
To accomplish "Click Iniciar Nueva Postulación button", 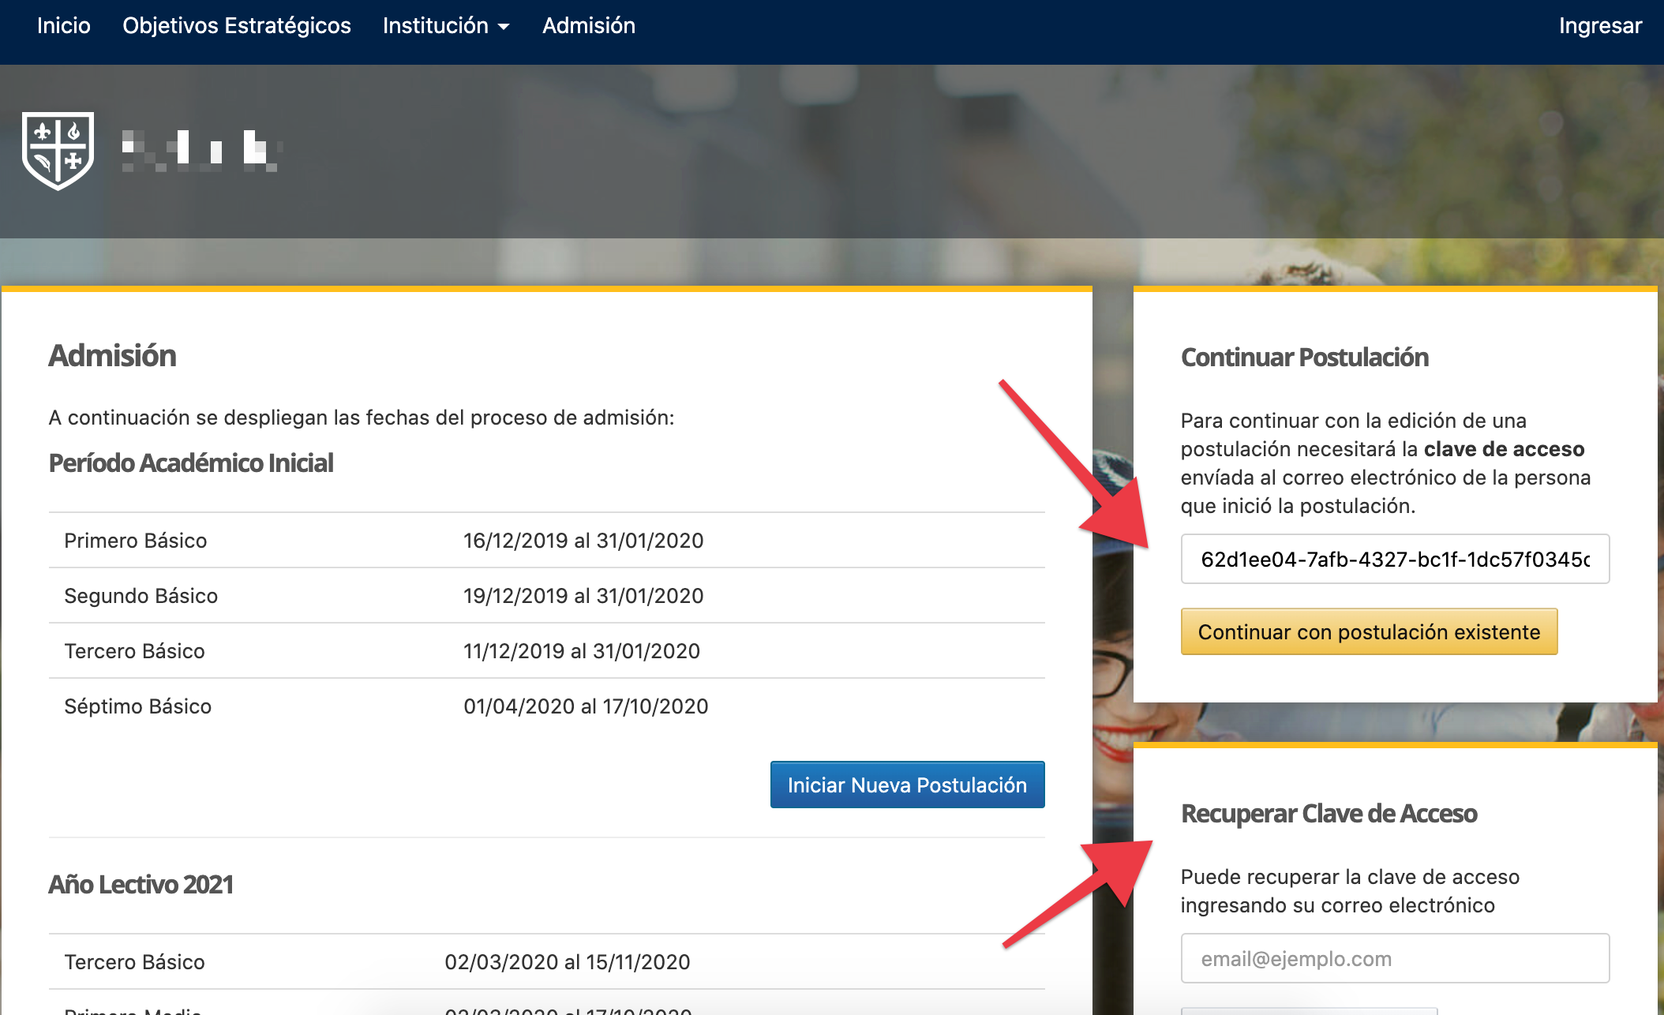I will [x=906, y=785].
